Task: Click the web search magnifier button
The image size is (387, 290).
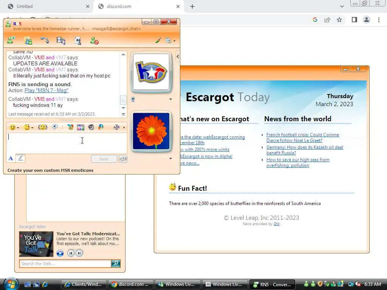Action: [x=116, y=263]
